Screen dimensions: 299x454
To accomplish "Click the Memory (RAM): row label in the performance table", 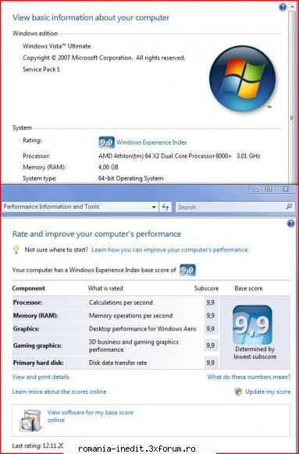I will click(35, 316).
